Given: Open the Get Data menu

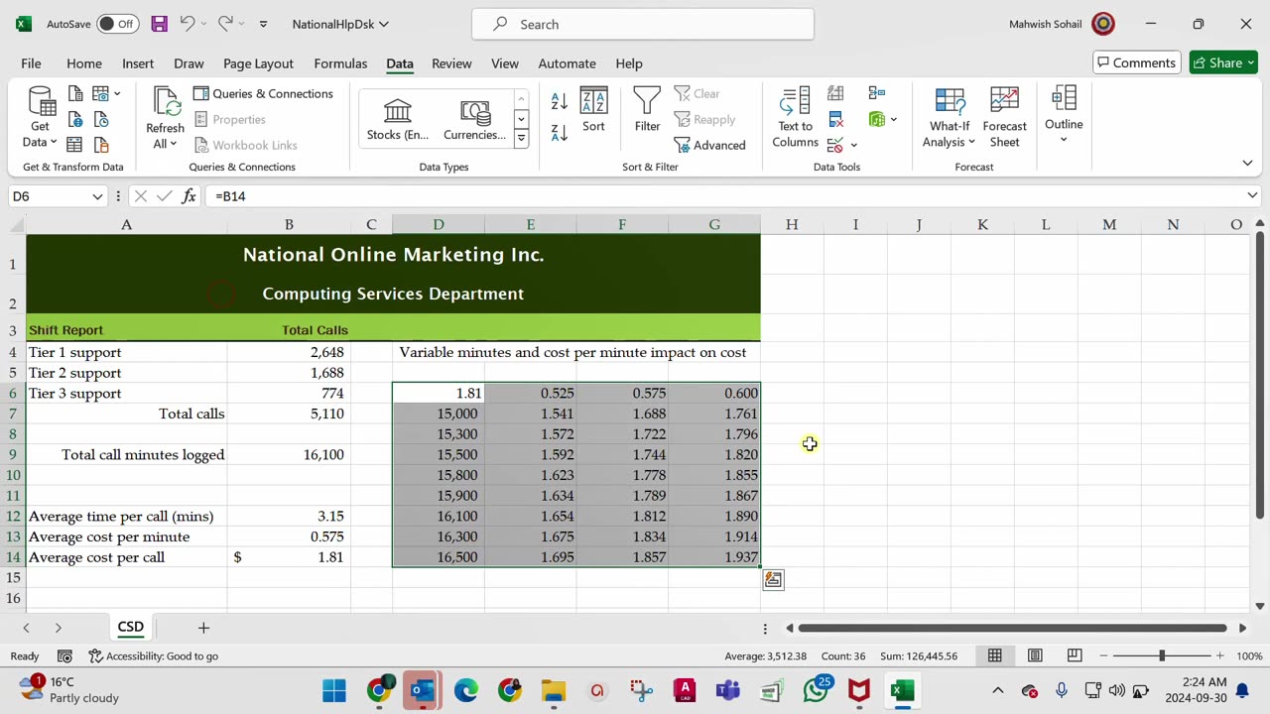Looking at the screenshot, I should (40, 118).
